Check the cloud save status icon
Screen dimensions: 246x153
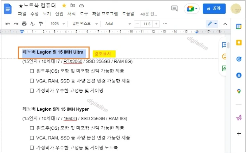pyautogui.click(x=81, y=6)
